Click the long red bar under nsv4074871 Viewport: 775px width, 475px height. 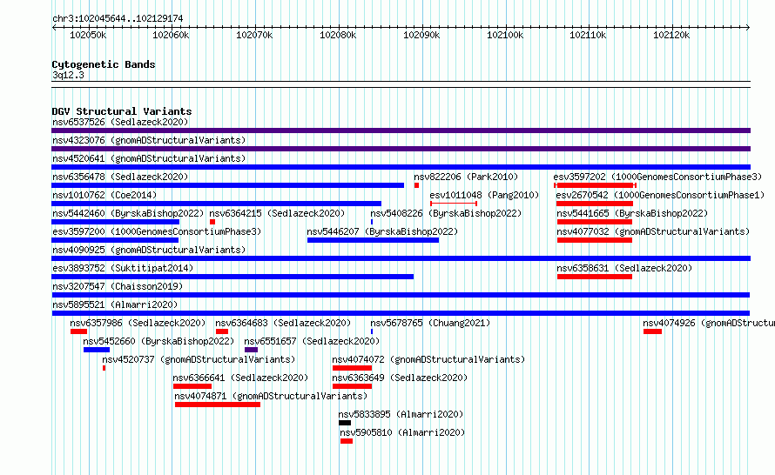[218, 405]
